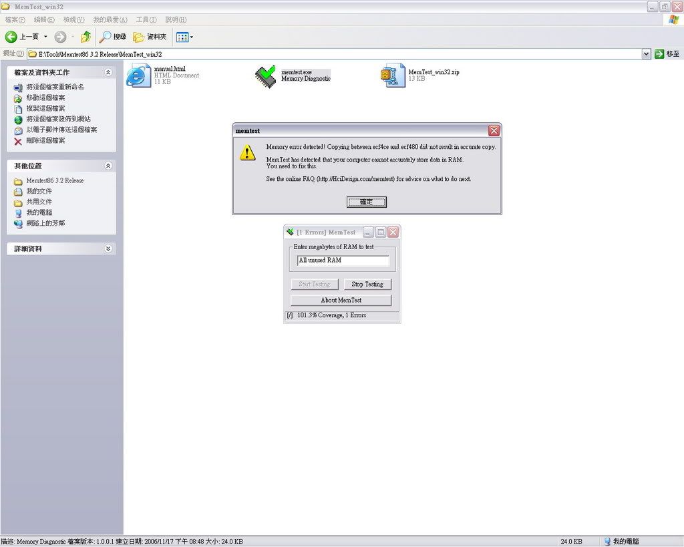
Task: Click the move this file link text
Action: click(45, 98)
